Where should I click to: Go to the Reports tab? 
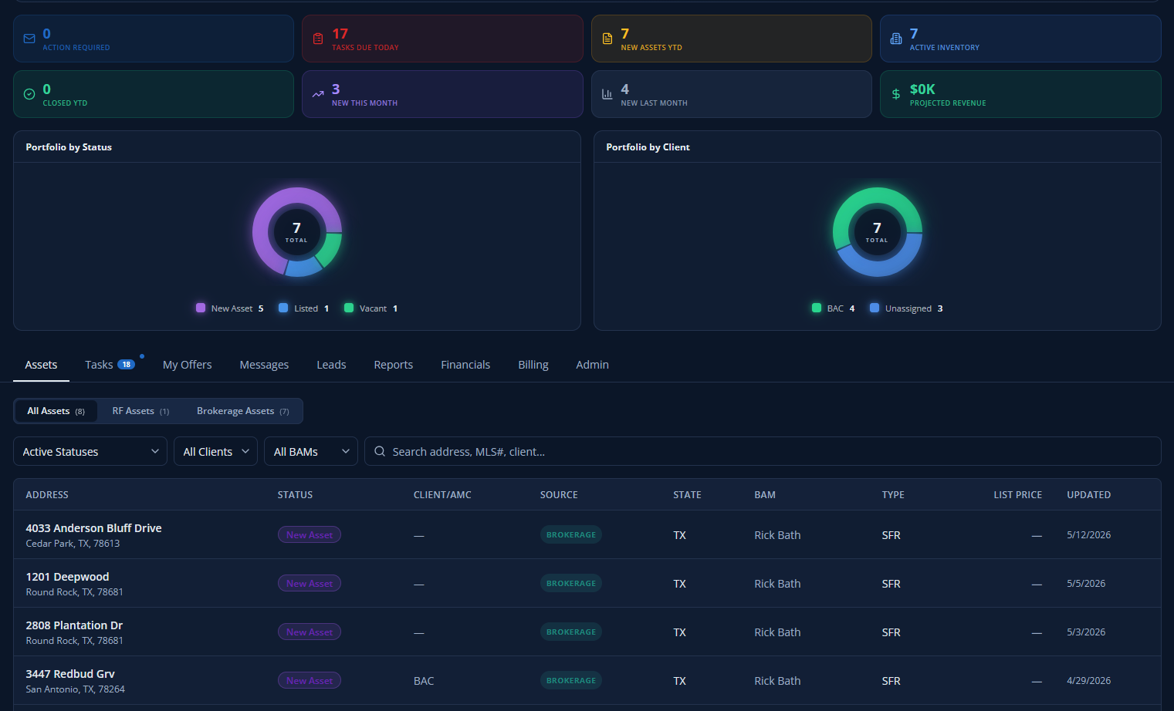click(394, 365)
